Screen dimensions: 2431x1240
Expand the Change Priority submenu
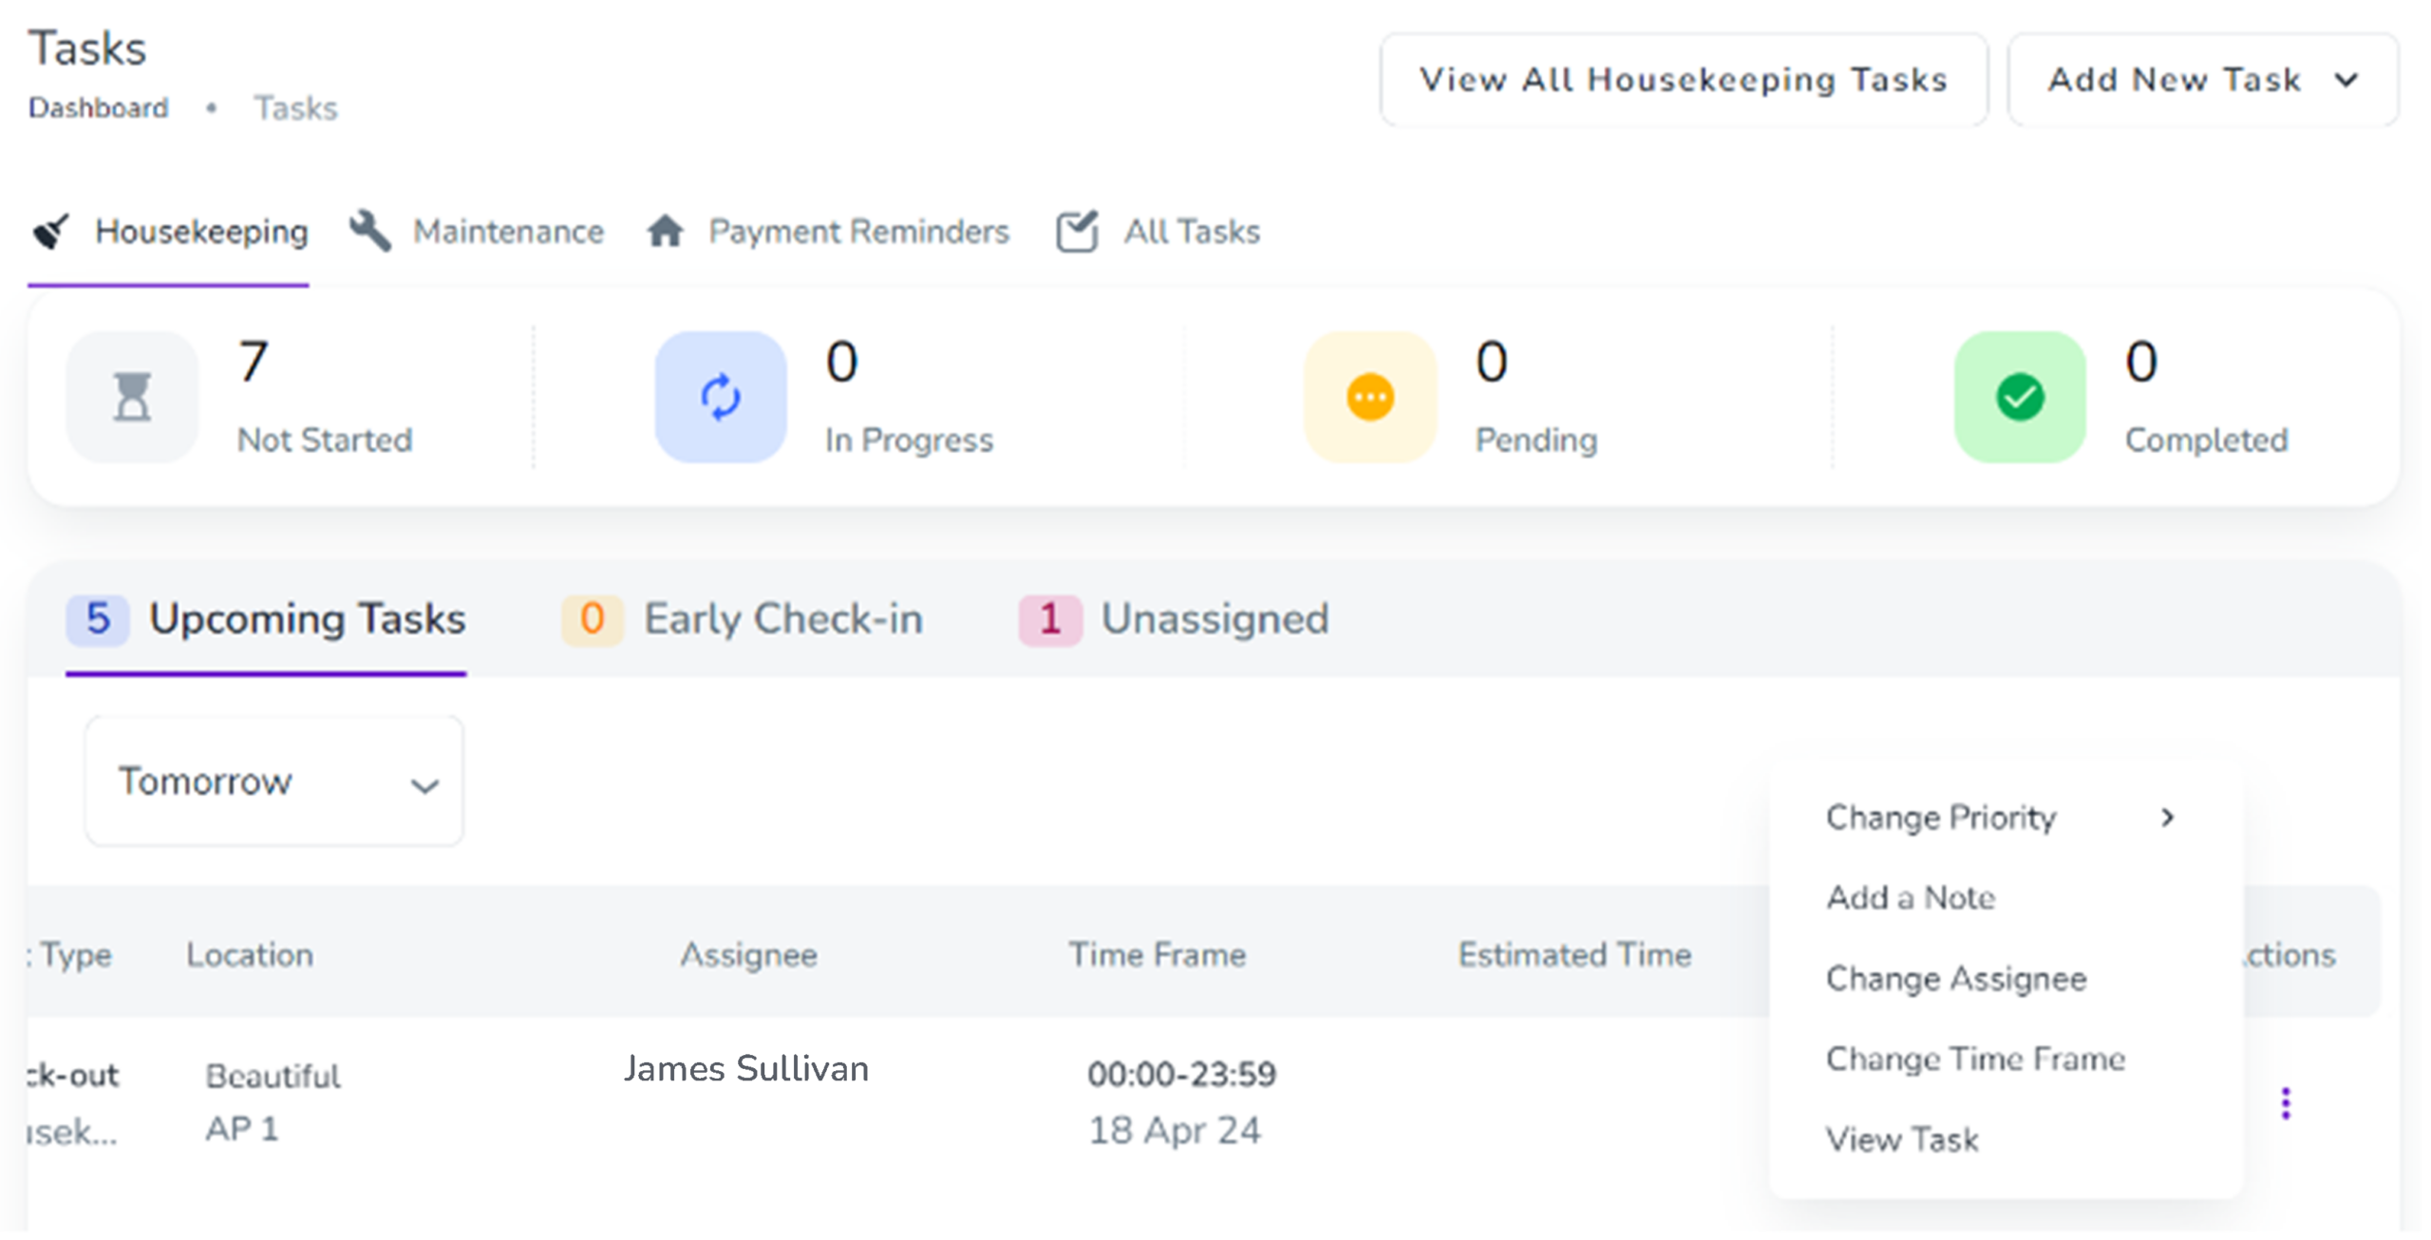click(x=2000, y=817)
